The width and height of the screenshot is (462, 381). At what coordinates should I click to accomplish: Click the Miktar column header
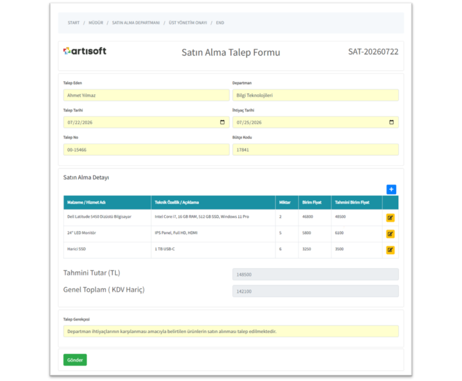[287, 202]
